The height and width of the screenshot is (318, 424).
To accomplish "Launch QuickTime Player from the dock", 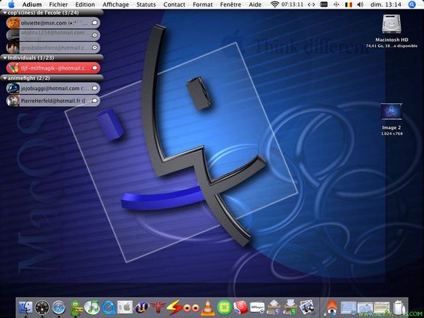I will [109, 307].
